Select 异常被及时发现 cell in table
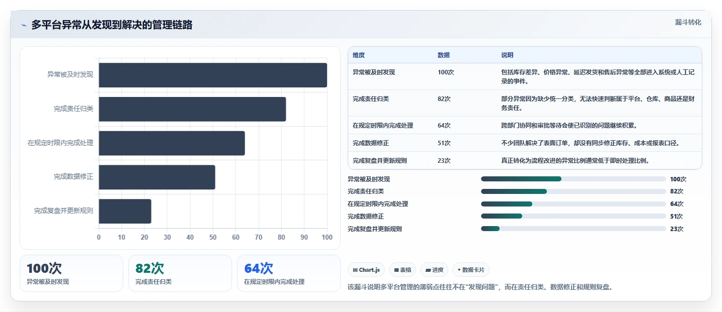The image size is (722, 312). [x=374, y=72]
